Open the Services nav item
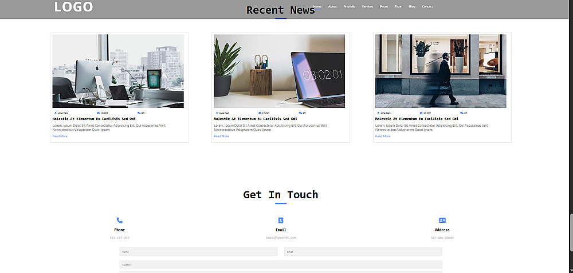 pos(367,6)
